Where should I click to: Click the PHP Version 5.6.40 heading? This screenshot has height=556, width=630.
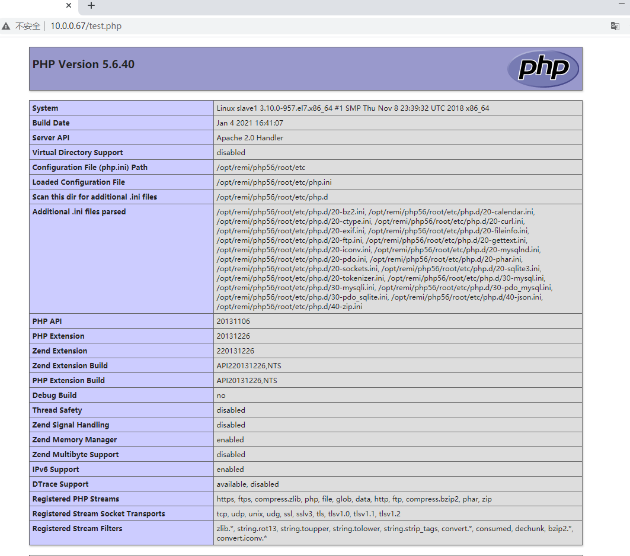(x=84, y=64)
